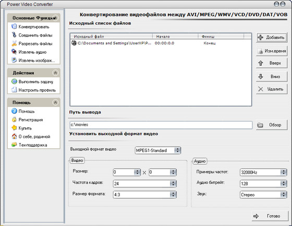
Task: Open the 32000Hz sample rate dropdown
Action: [x=263, y=172]
